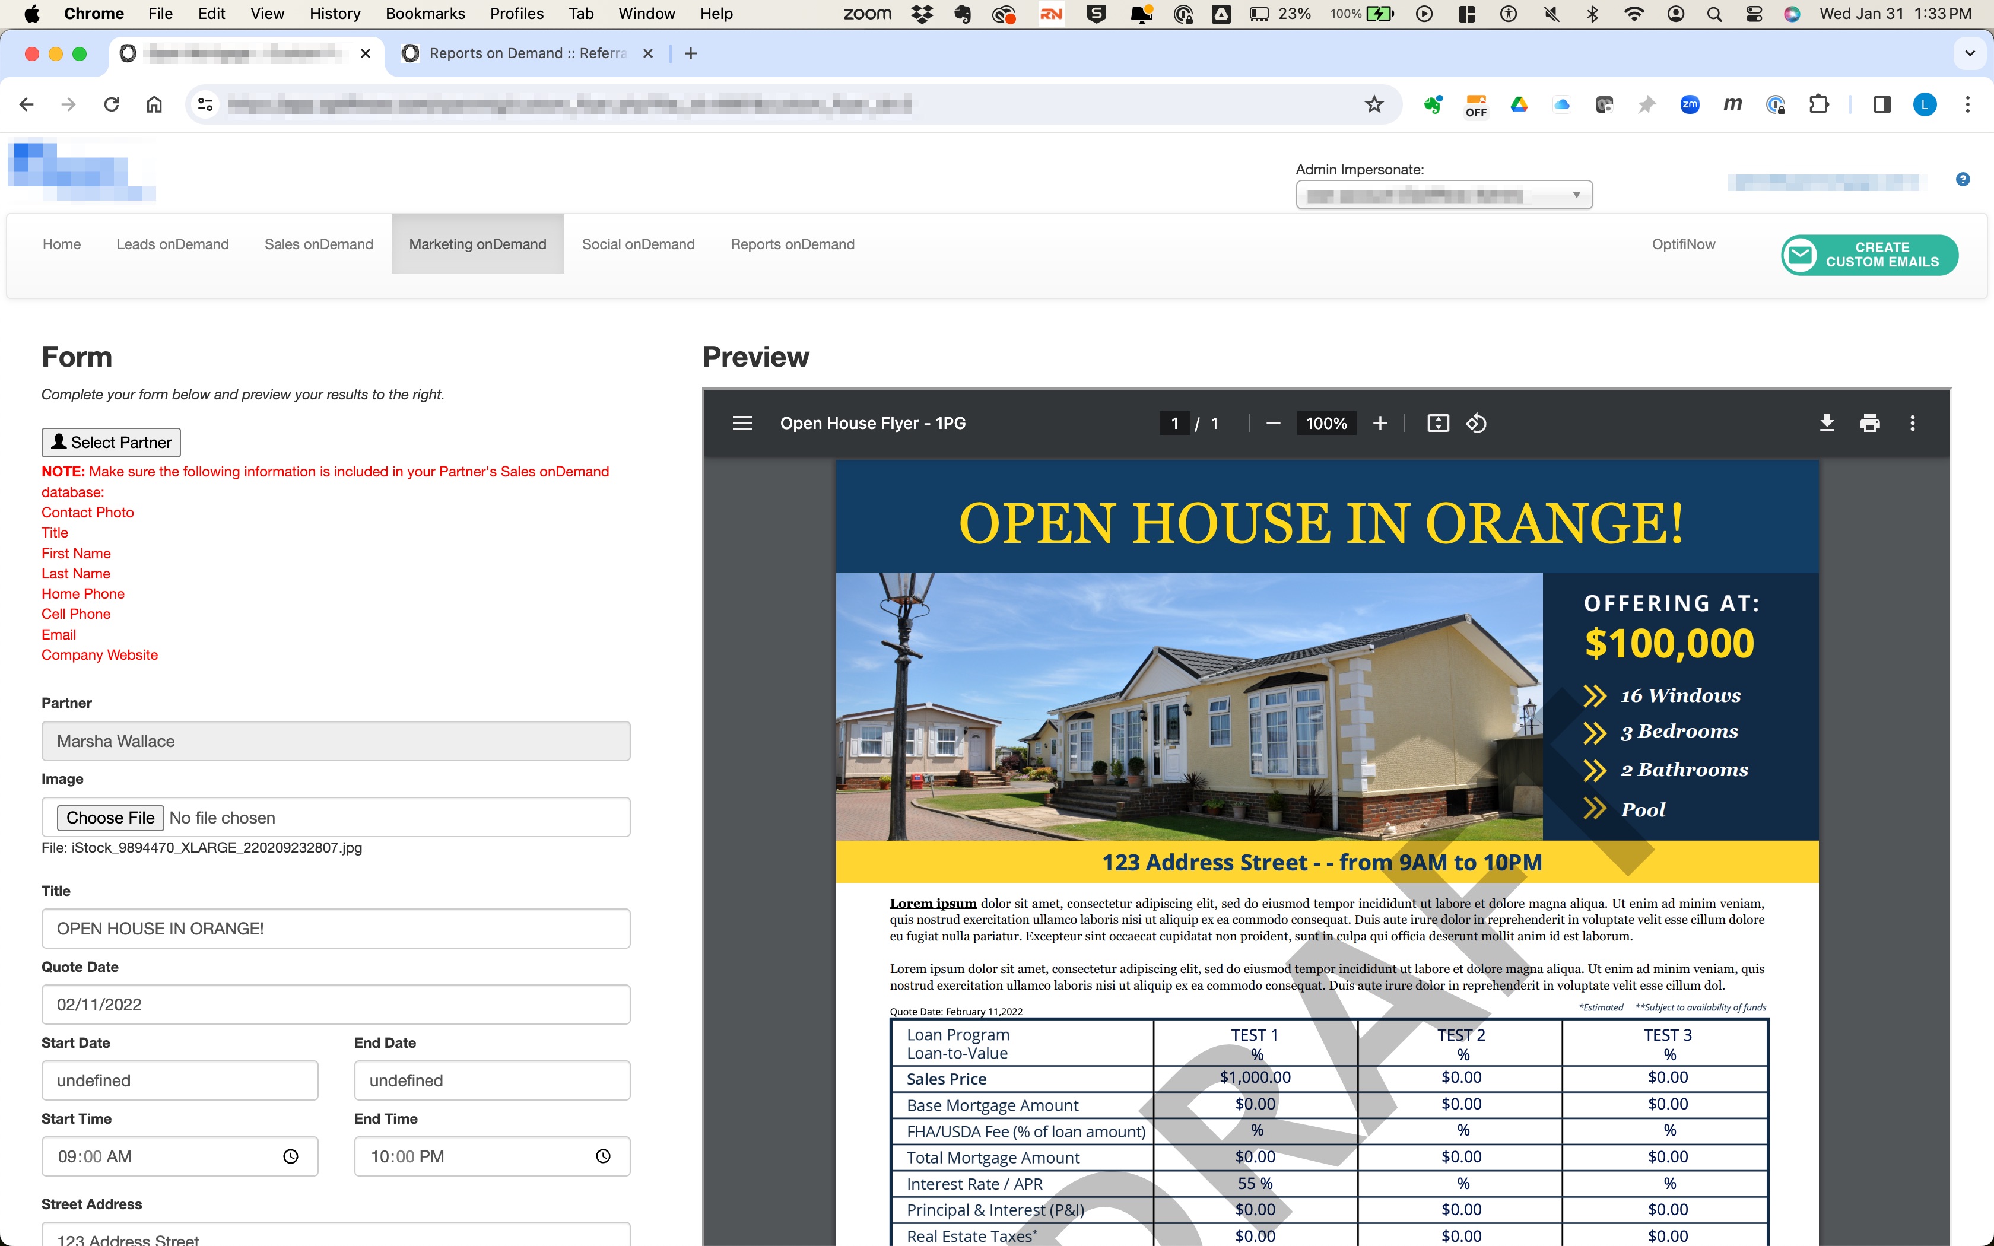
Task: Download the Open House Flyer PDF
Action: [1827, 422]
